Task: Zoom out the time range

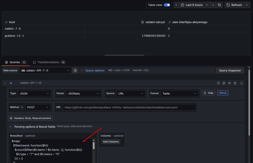Action: pos(219,5)
